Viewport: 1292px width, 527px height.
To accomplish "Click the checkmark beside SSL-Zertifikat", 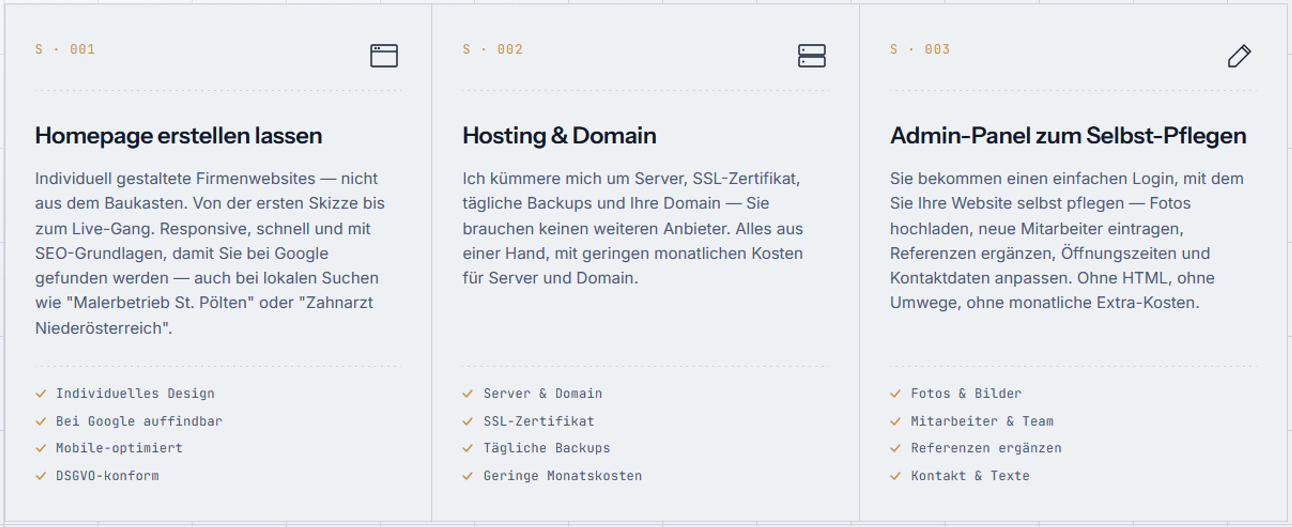I will (468, 421).
